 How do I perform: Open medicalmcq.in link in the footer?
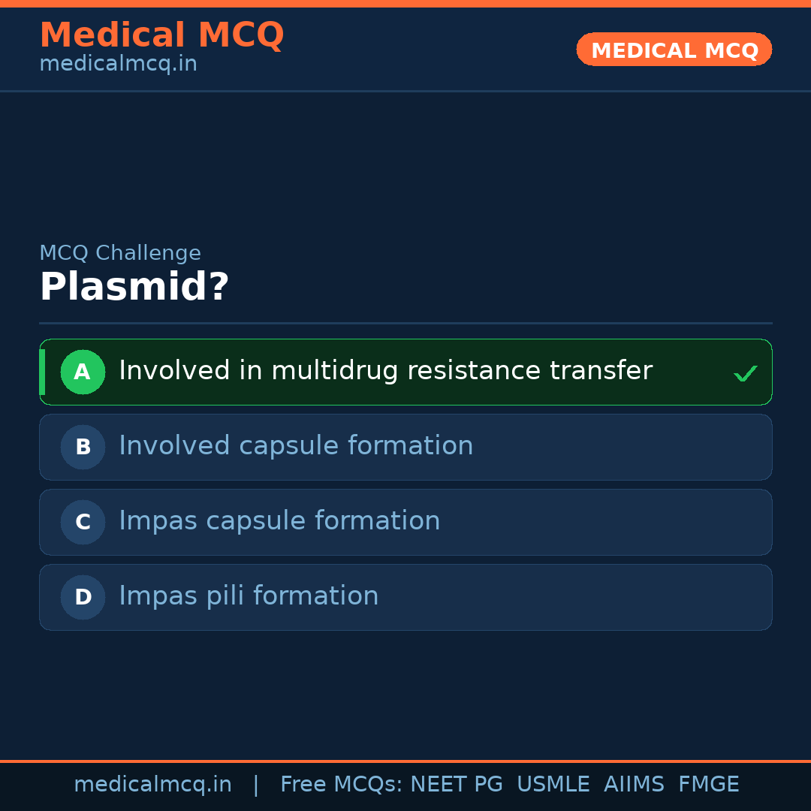pyautogui.click(x=153, y=783)
